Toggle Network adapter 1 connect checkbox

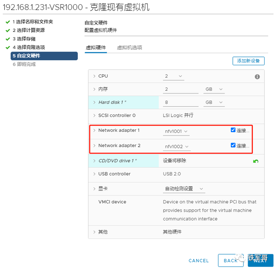[233, 130]
